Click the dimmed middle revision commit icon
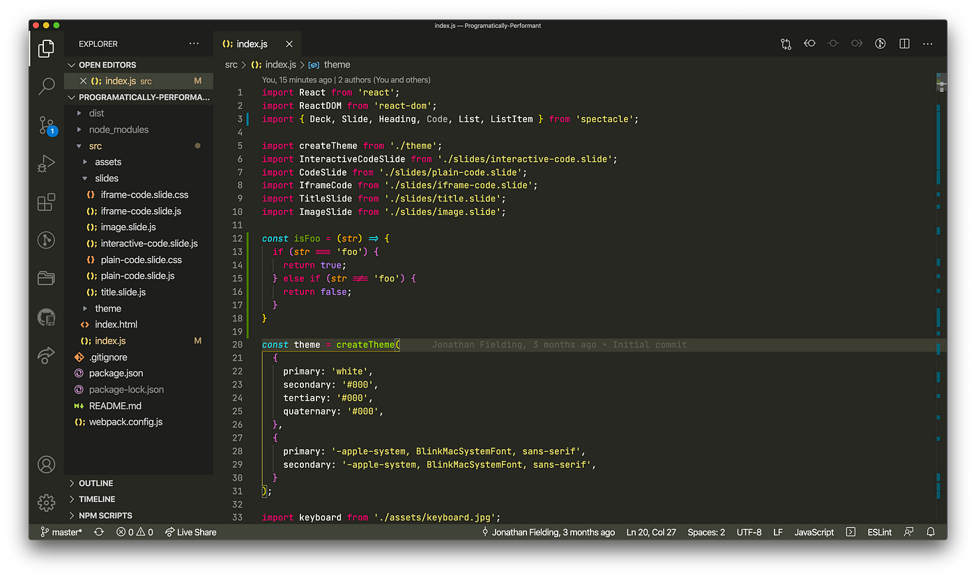 point(833,44)
